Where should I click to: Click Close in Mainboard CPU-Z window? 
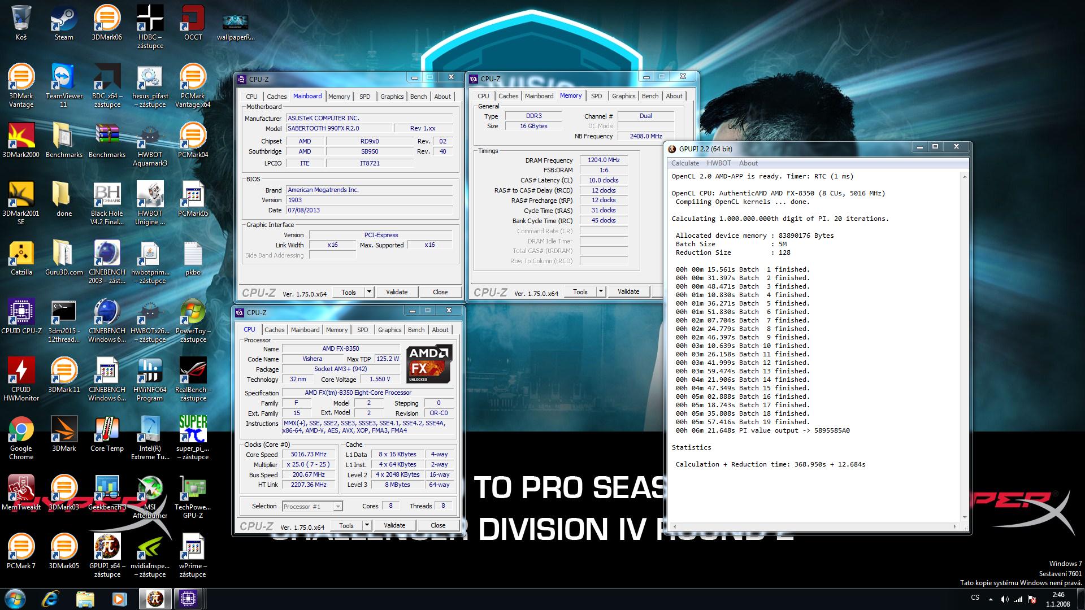pos(440,292)
